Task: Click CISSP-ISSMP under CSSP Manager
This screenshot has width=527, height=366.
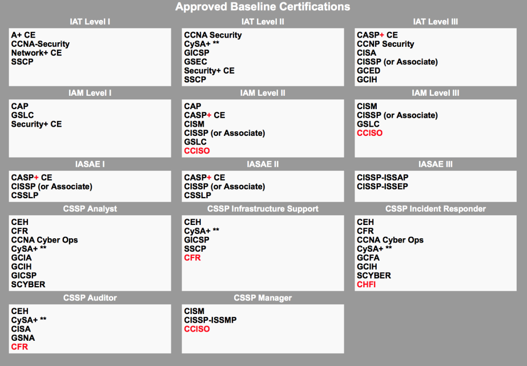Action: (210, 320)
